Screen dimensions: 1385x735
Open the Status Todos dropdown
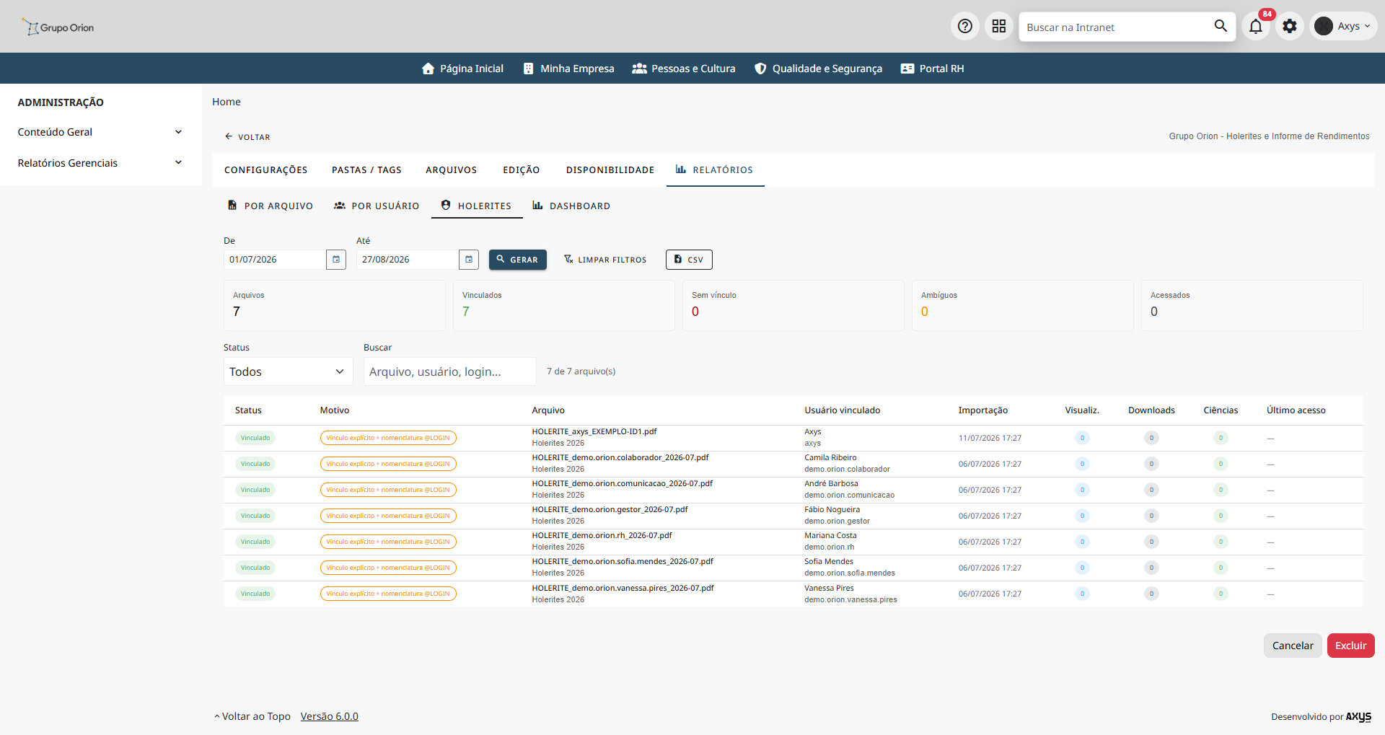288,371
